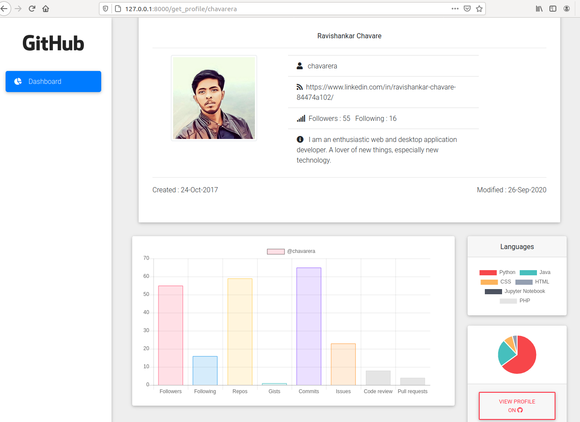Open the Dashboard sidebar item
The image size is (580, 422).
coord(53,81)
